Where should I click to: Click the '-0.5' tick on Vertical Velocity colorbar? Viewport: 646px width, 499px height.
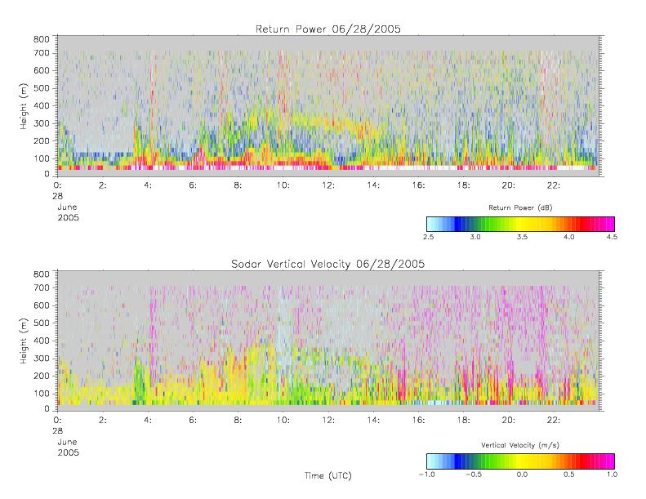tap(474, 474)
